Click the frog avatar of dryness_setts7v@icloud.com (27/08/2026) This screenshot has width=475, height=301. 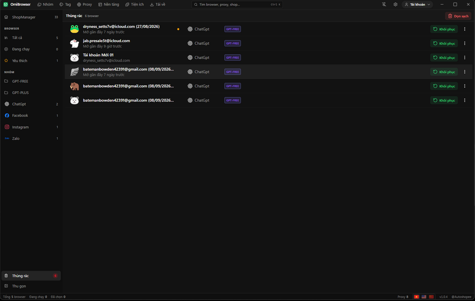point(75,29)
